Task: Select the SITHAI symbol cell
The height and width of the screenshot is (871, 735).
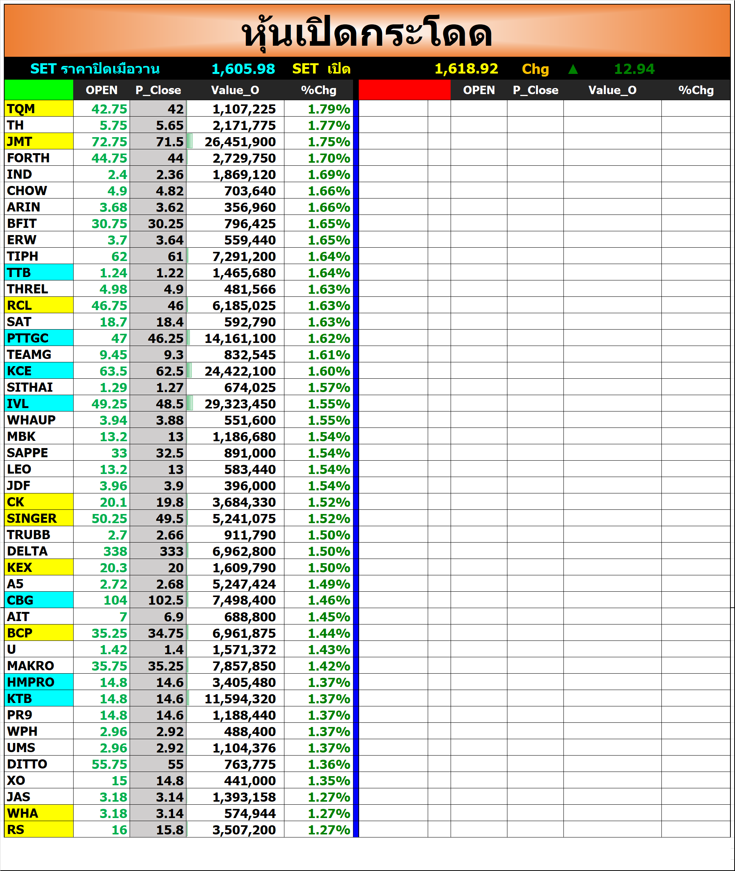Action: (39, 387)
